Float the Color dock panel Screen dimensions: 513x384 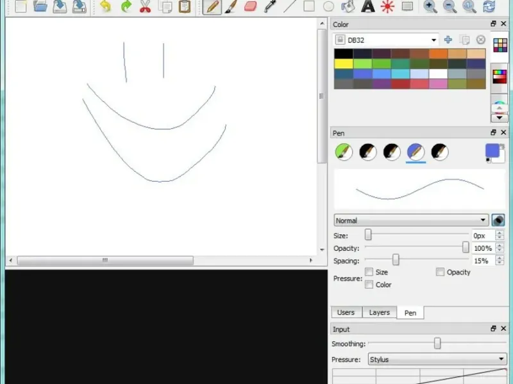click(x=493, y=24)
